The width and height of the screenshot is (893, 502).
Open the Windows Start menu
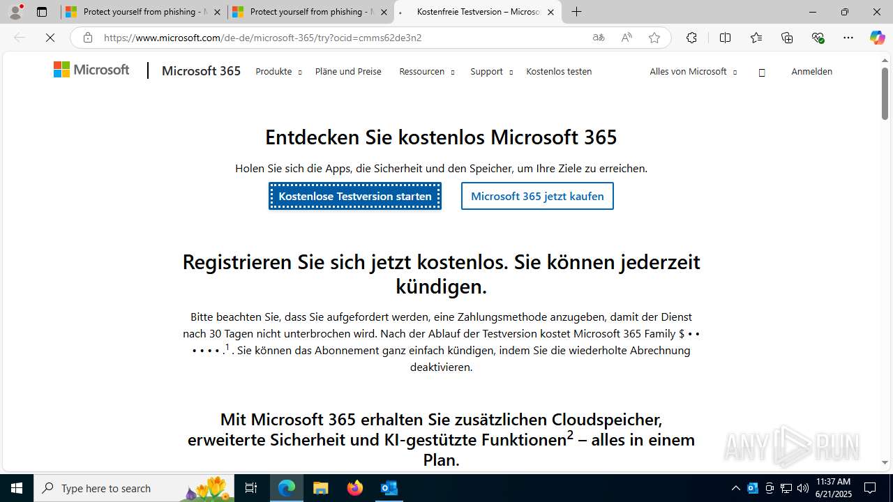(17, 488)
